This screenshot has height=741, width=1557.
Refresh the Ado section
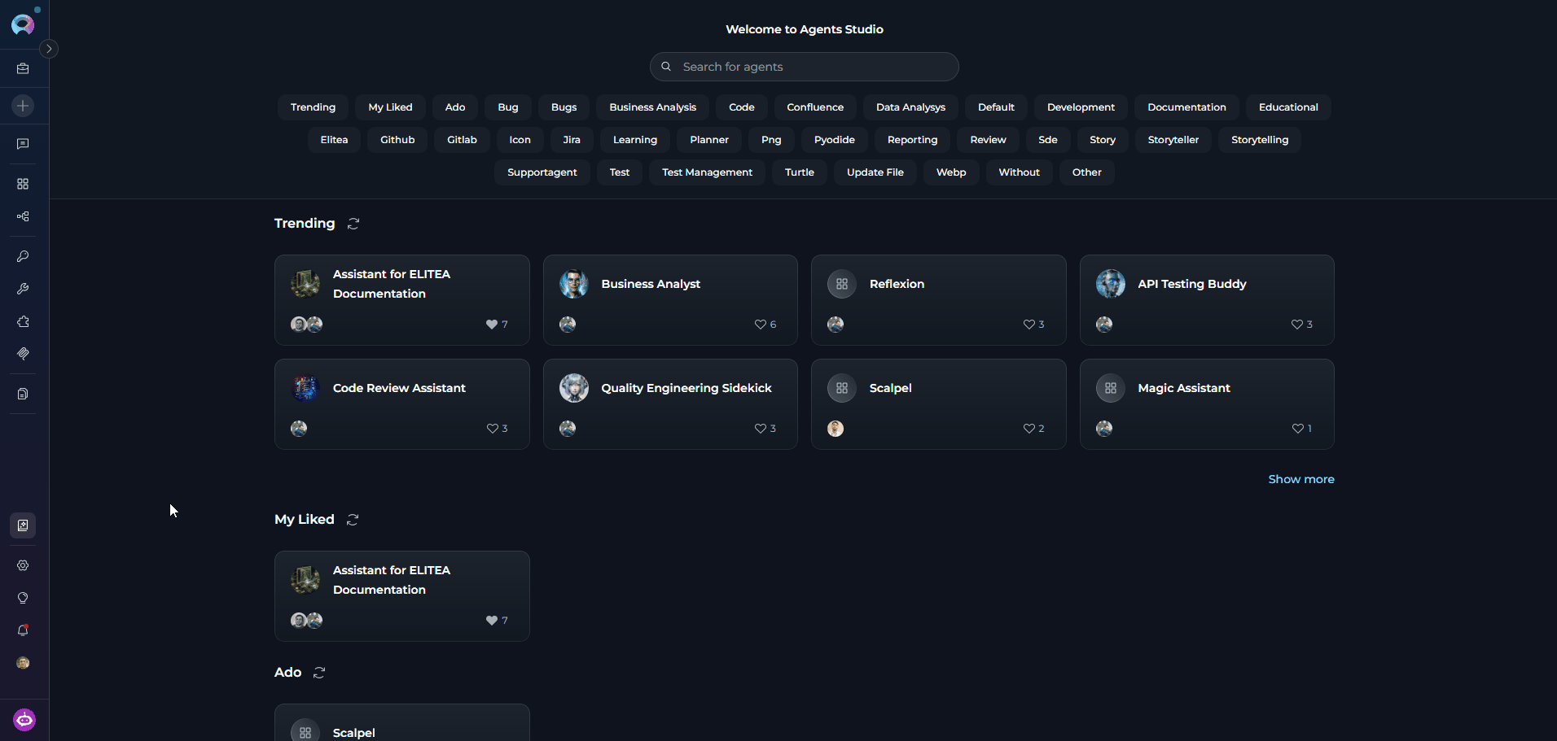[319, 673]
